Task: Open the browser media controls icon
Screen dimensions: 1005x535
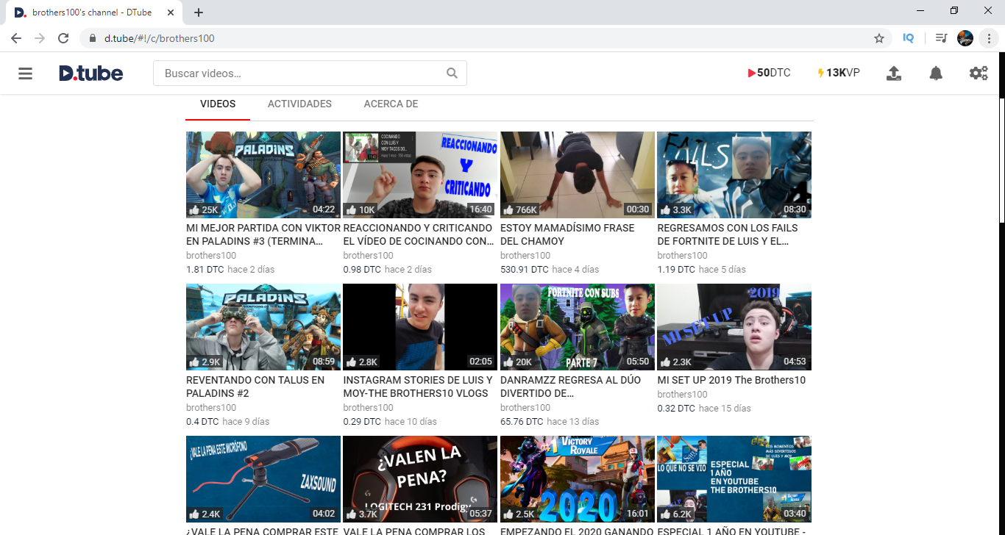Action: 940,37
